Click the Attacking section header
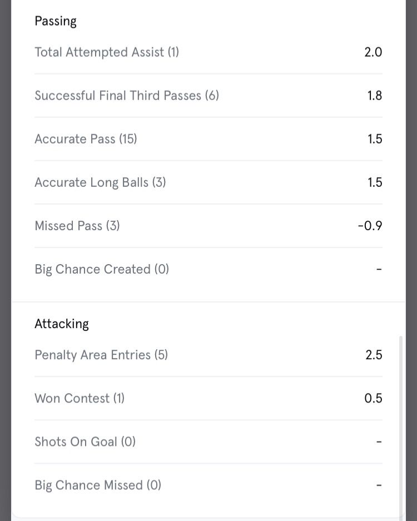 (62, 324)
